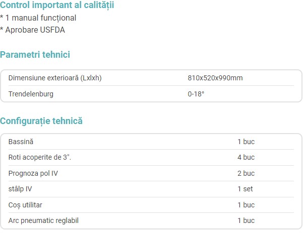Select the 'stâlp IV' row label

pos(20,189)
